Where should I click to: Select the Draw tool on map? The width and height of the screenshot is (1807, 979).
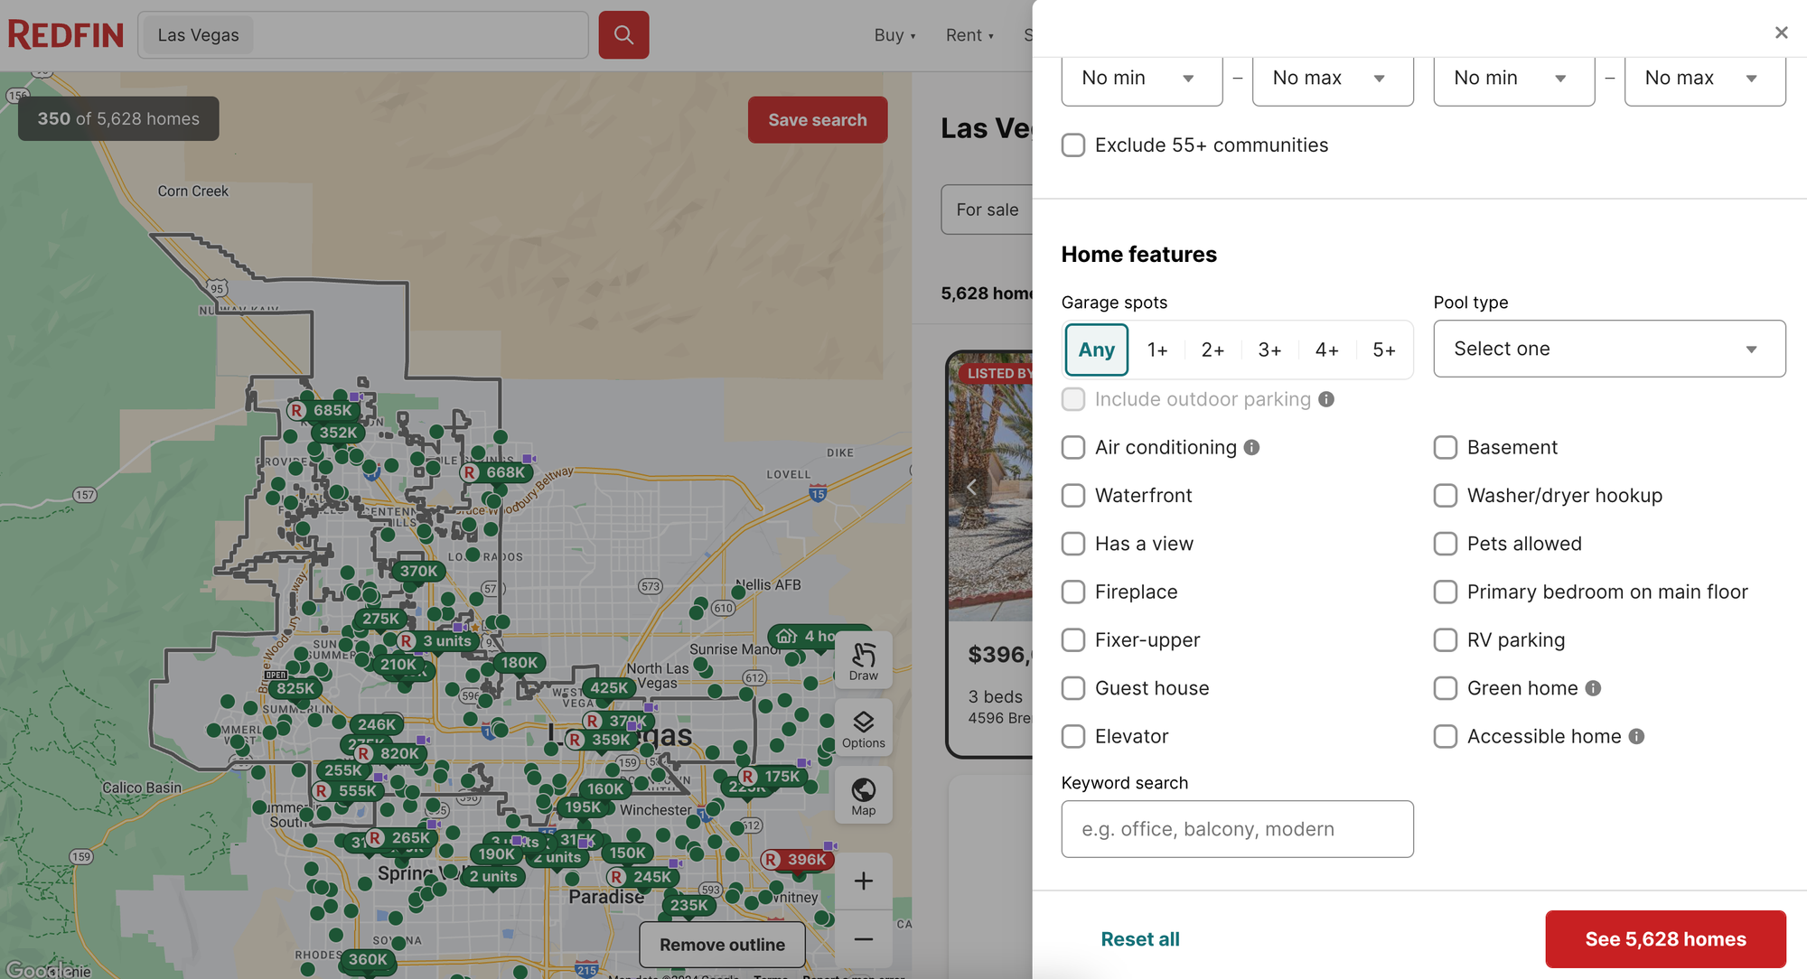(863, 662)
